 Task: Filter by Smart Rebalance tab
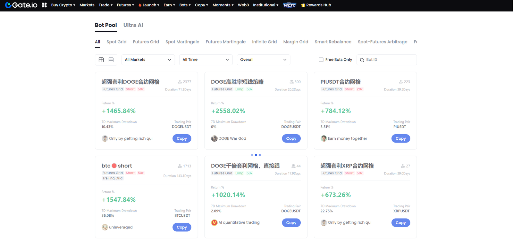click(x=333, y=42)
